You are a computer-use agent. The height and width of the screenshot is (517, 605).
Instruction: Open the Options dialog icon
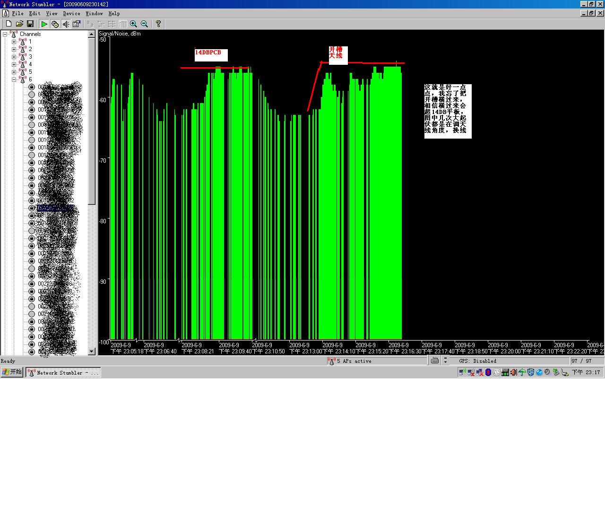(x=77, y=24)
